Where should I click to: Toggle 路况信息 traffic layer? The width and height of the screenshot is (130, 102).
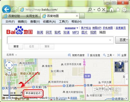point(94,55)
